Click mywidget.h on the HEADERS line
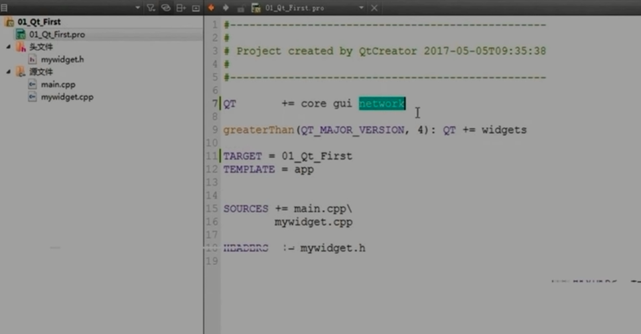Viewport: 641px width, 334px height. coord(332,249)
